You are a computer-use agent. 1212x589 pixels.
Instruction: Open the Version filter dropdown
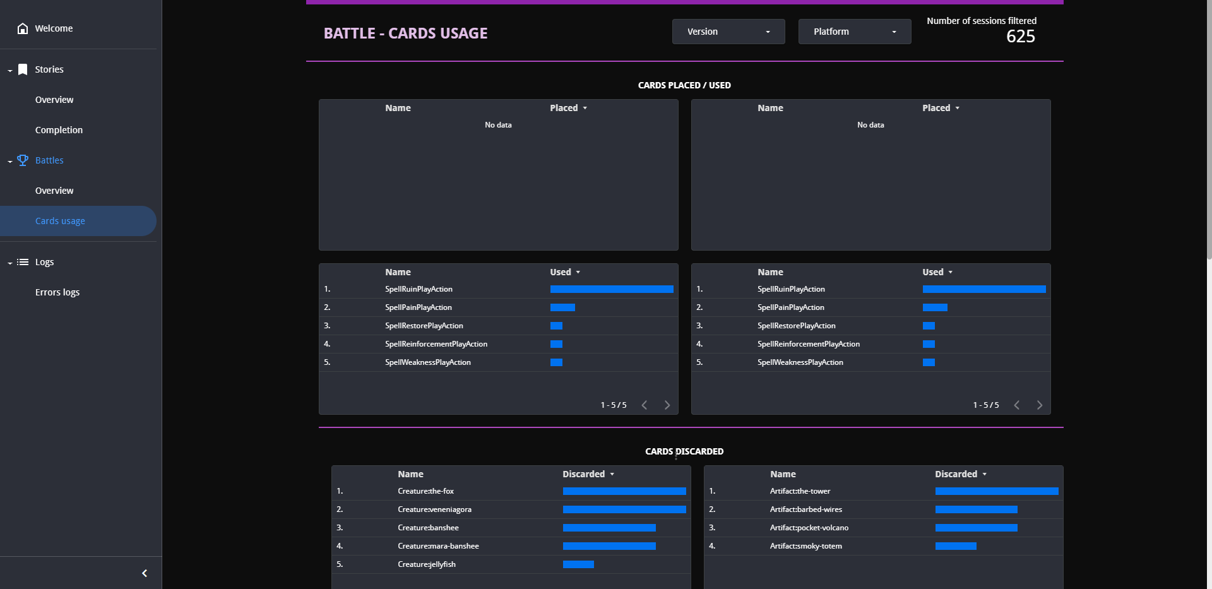coord(728,32)
